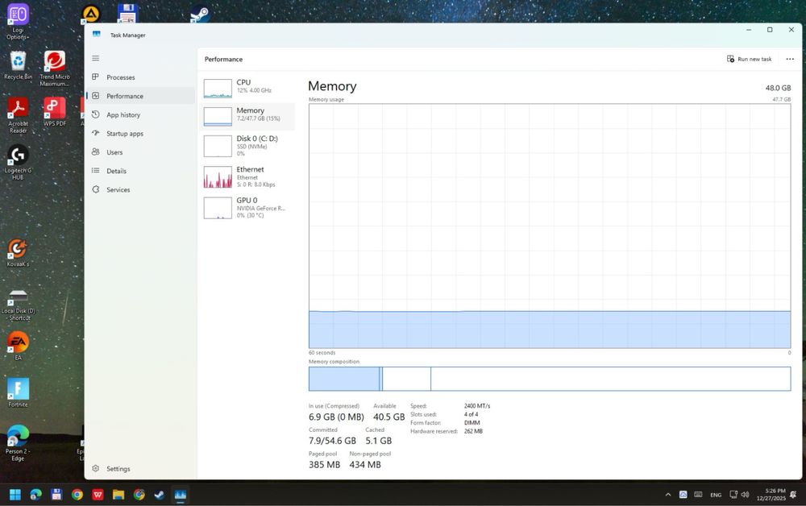Click the Cached value 5.1 GB

tap(378, 441)
